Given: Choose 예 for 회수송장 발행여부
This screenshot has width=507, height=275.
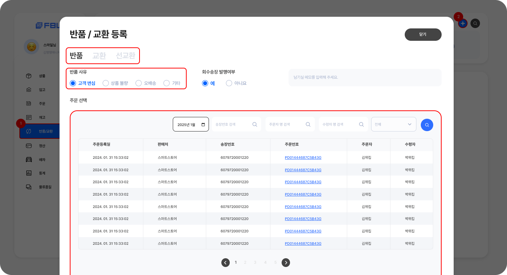Looking at the screenshot, I should click(209, 83).
